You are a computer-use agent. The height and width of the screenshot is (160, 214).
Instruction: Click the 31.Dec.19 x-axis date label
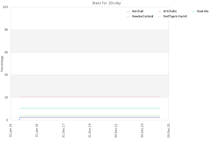90,131
